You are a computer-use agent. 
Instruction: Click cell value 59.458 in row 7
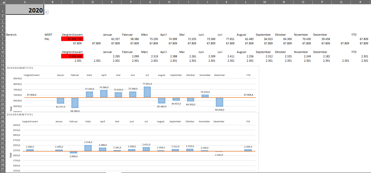point(326,39)
